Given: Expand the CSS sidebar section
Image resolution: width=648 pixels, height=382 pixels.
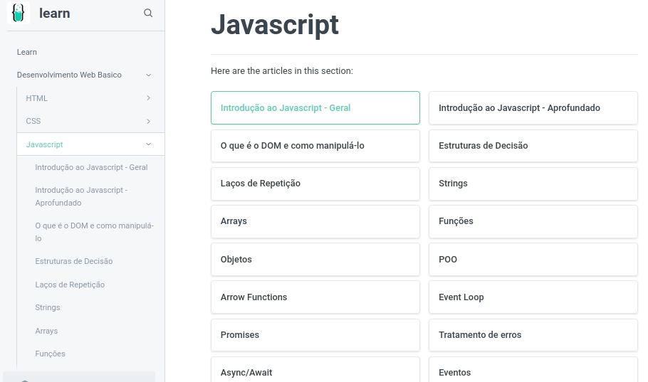Looking at the screenshot, I should [x=148, y=121].
